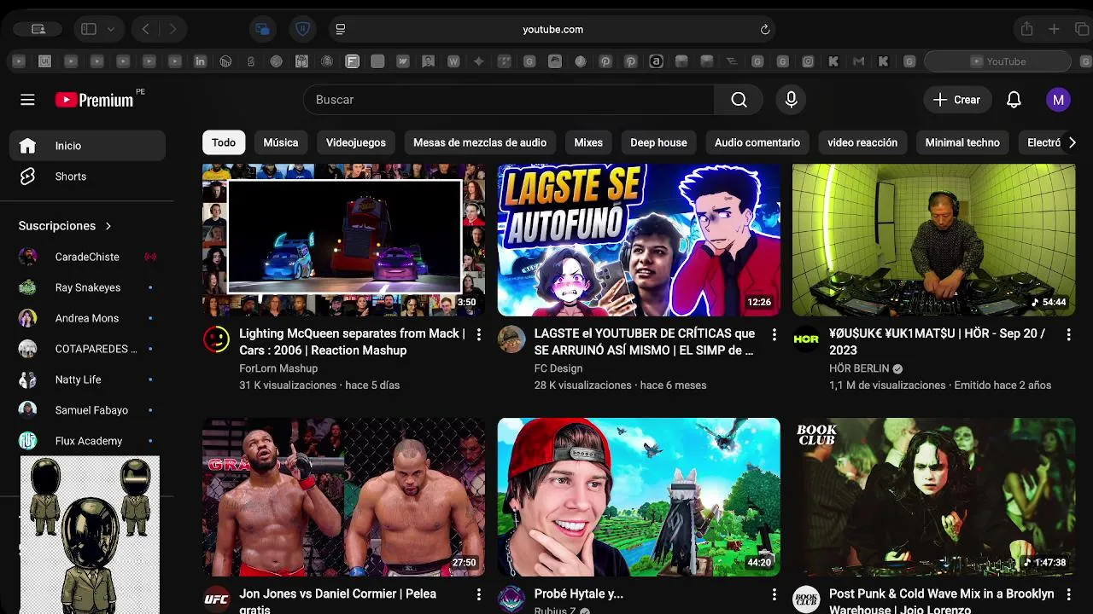Open HÖR DJ set video thumbnail
This screenshot has height=614, width=1093.
point(933,240)
